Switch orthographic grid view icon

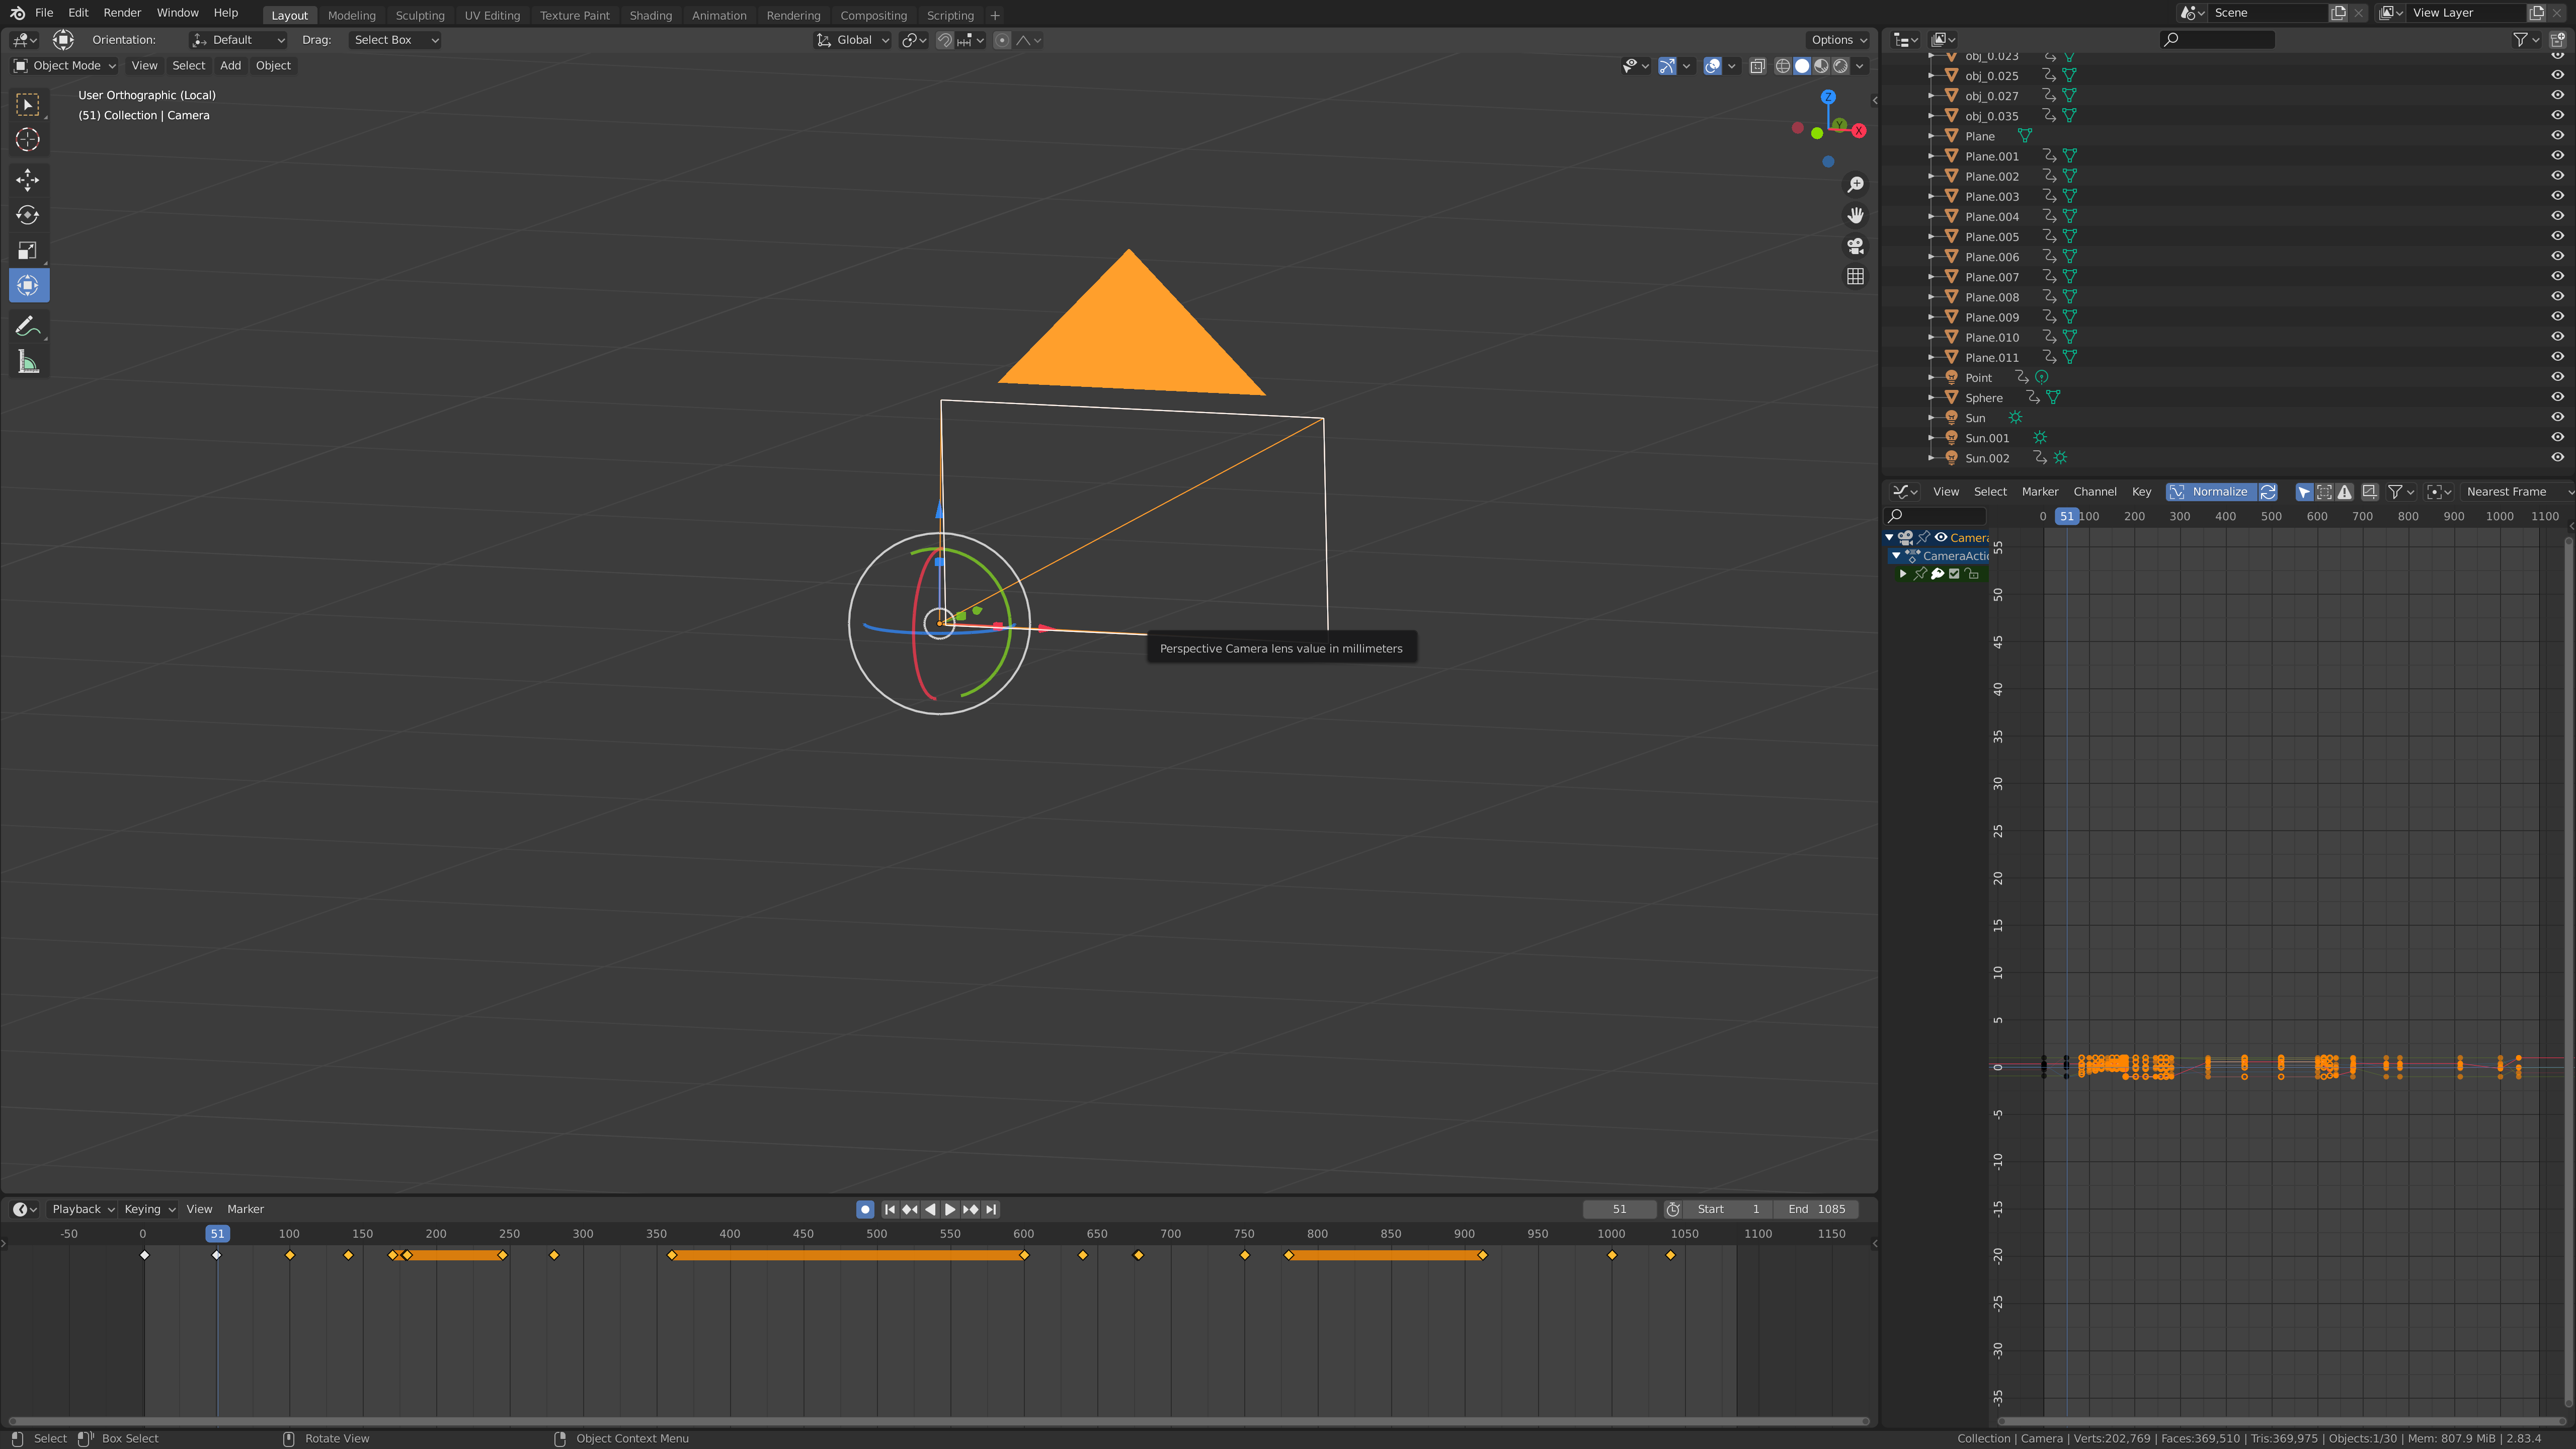tap(1855, 277)
